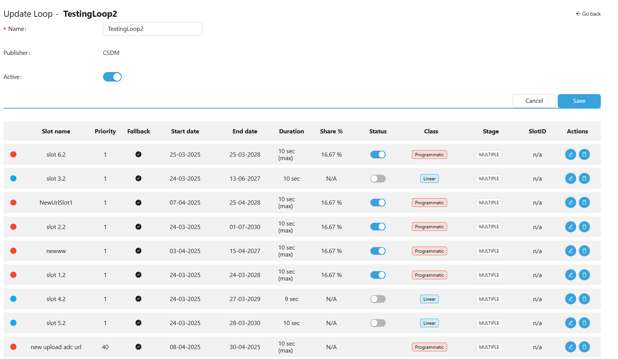Image resolution: width=618 pixels, height=359 pixels.
Task: Turn on status switch for slot 4.2
Action: tap(378, 299)
